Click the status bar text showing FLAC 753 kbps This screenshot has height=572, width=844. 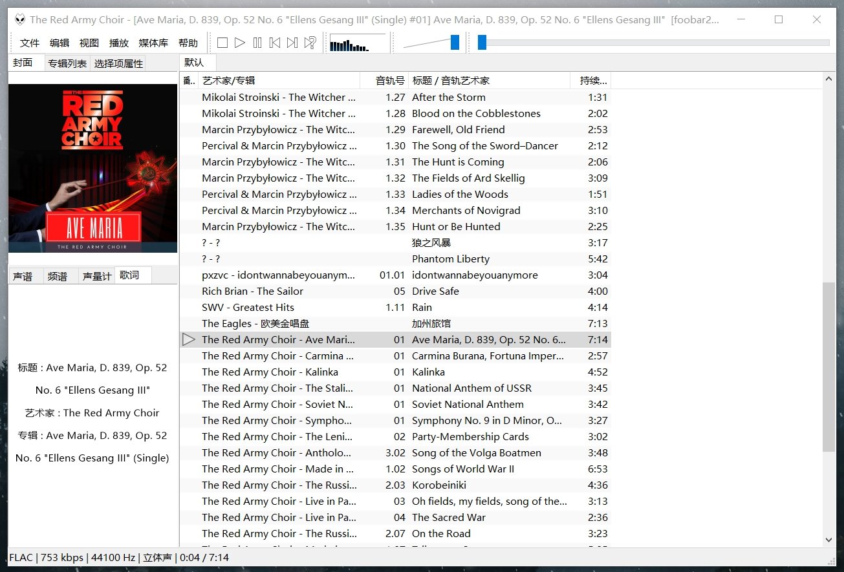(x=119, y=557)
